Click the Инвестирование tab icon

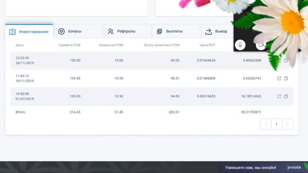(13, 32)
